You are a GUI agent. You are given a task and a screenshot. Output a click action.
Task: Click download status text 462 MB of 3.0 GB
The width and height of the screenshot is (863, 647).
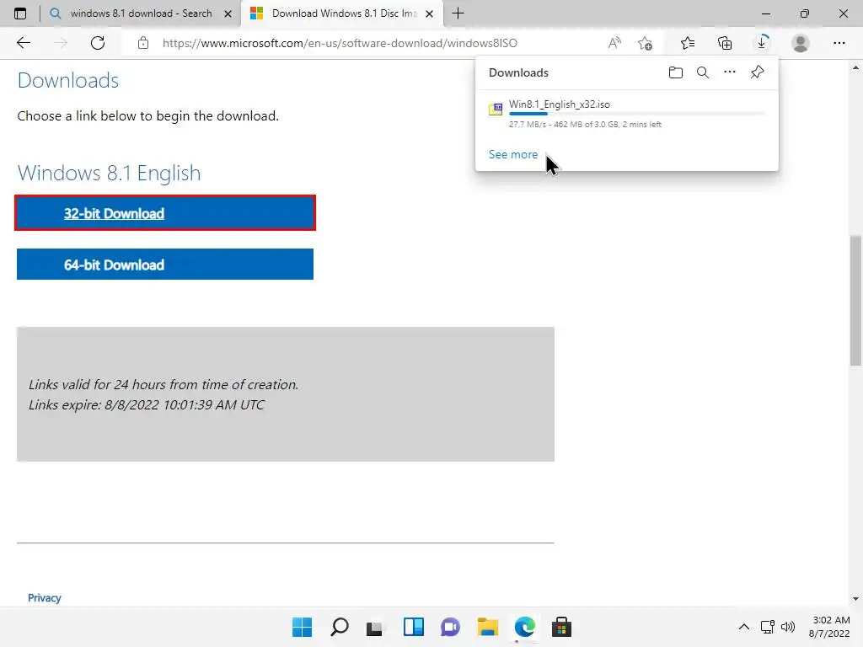pyautogui.click(x=586, y=125)
